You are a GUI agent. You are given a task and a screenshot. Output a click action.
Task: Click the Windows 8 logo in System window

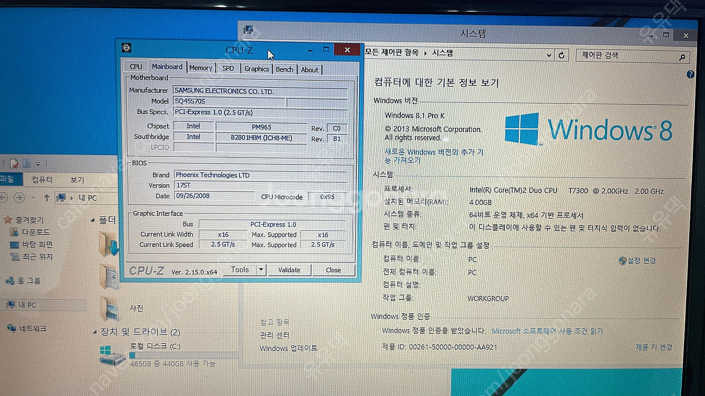click(523, 129)
